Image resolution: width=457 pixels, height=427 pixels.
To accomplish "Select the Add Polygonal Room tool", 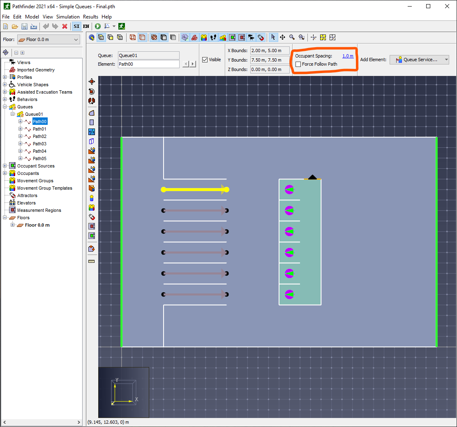I will 92,113.
